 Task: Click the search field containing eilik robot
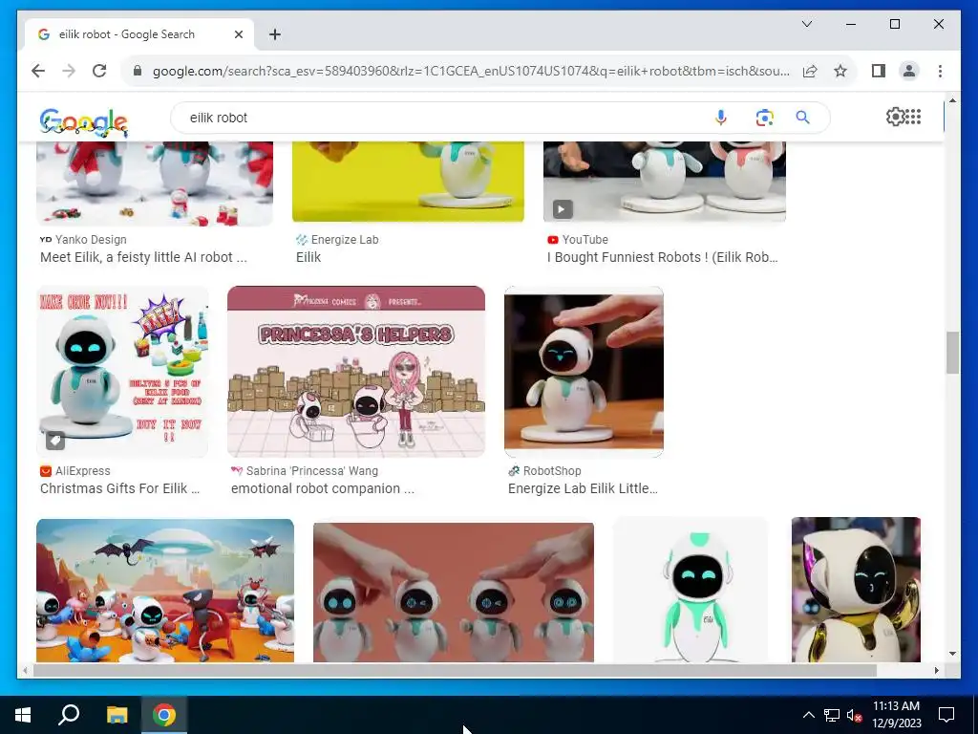tap(436, 118)
